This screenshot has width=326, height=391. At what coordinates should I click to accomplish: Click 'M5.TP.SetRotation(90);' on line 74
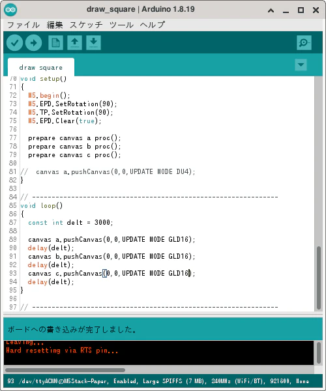(70, 113)
